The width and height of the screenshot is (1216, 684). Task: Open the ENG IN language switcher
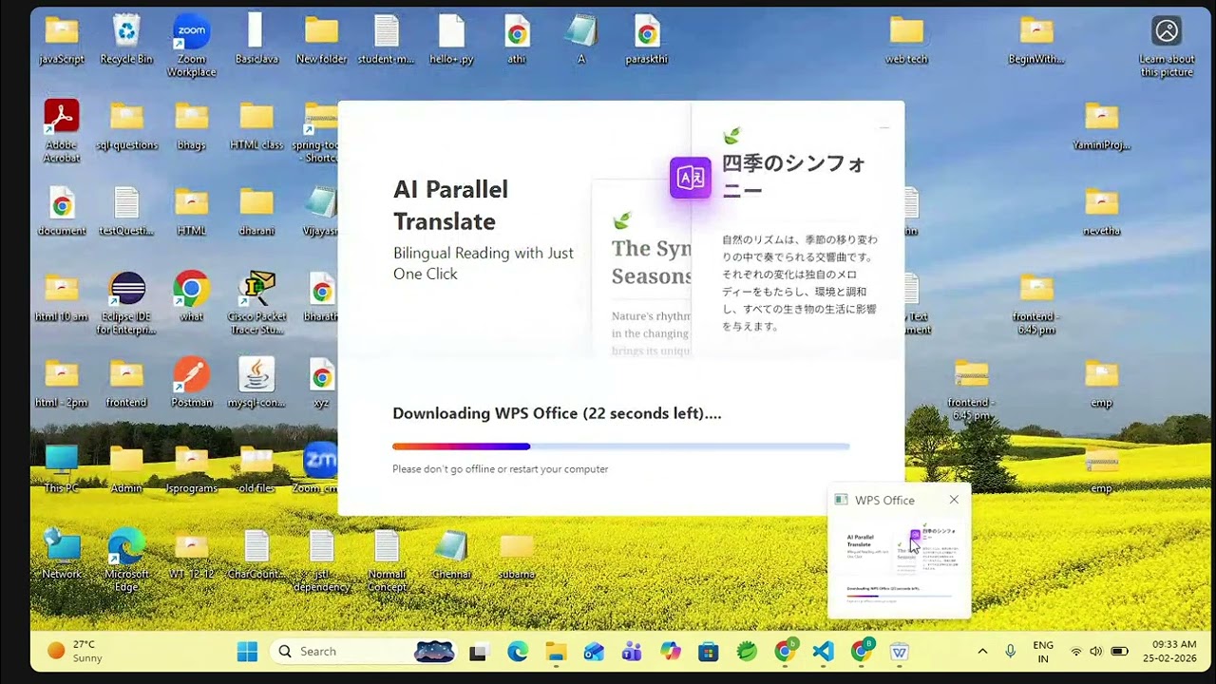1043,652
